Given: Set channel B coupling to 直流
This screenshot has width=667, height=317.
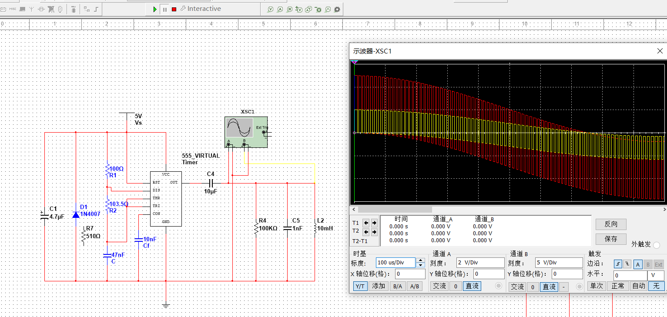Looking at the screenshot, I should [549, 287].
